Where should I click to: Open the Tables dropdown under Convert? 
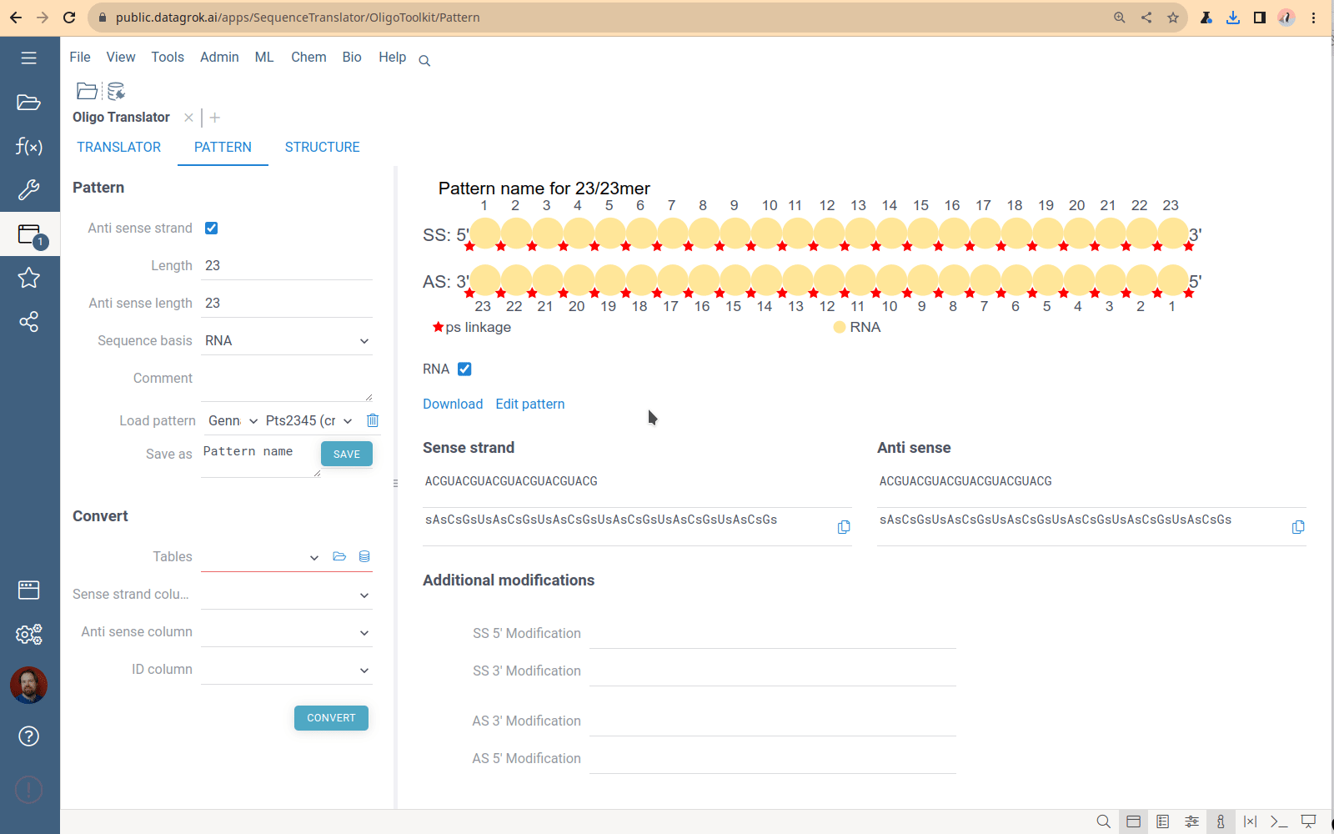[x=314, y=557]
